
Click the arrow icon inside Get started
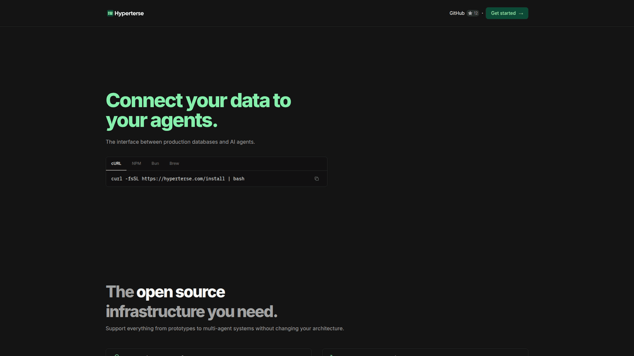[x=521, y=13]
